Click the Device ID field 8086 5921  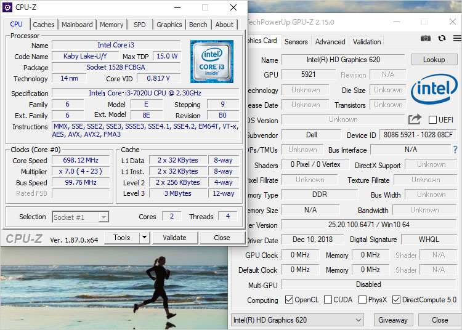pos(418,135)
